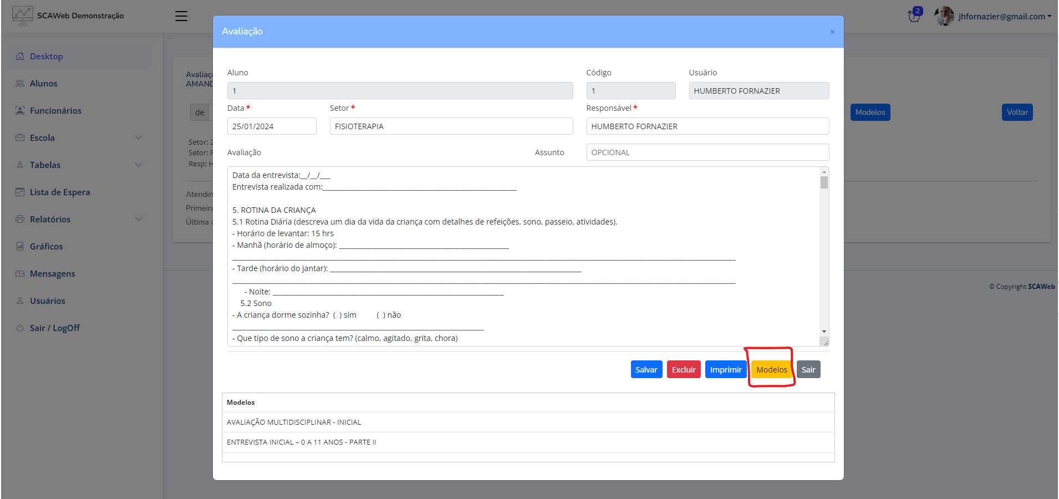This screenshot has height=499, width=1059.
Task: Expand the Tabelas submenu chevron
Action: tap(139, 165)
